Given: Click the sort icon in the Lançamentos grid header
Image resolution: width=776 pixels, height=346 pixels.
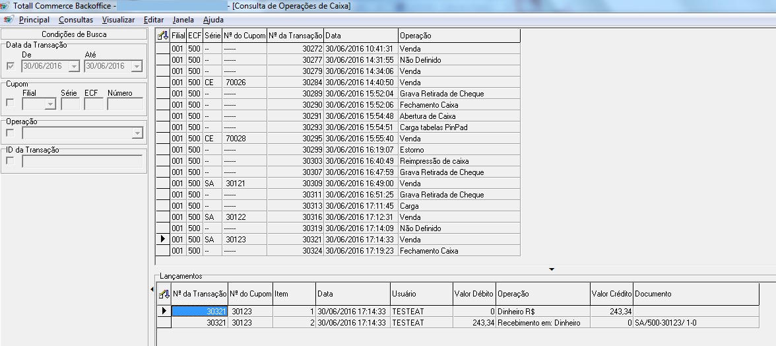Looking at the screenshot, I should 164,294.
